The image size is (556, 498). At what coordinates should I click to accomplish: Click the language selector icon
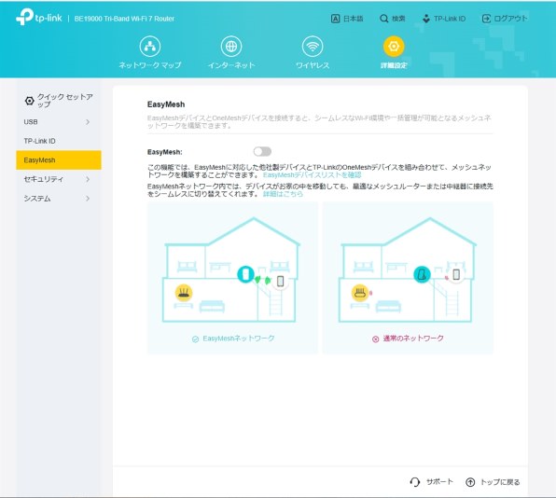coord(335,19)
